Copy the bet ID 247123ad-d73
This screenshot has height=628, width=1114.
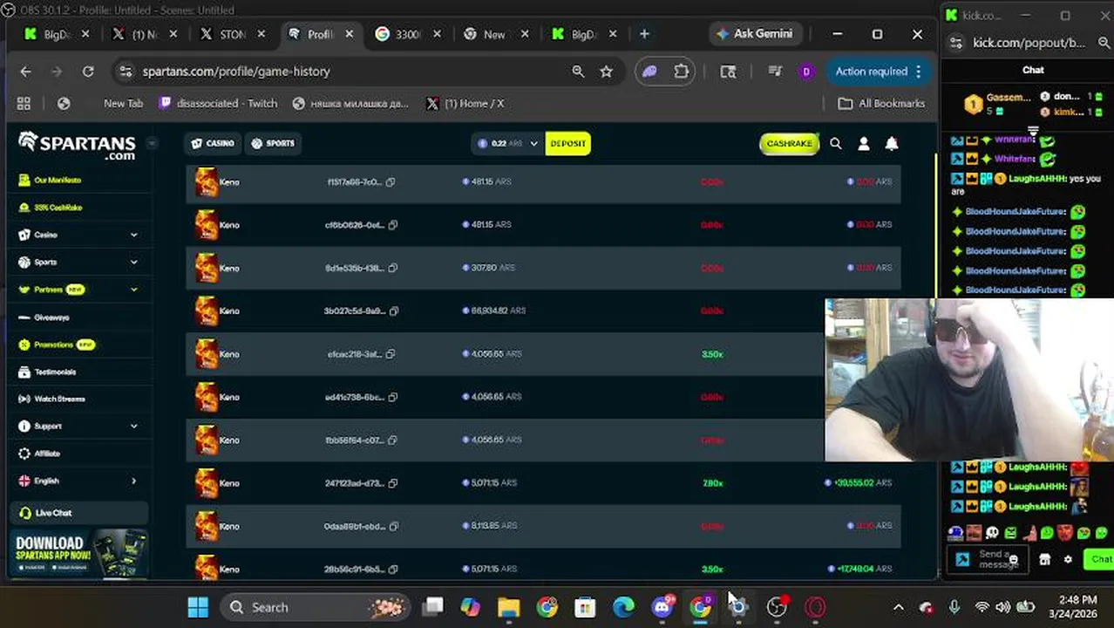pos(393,483)
